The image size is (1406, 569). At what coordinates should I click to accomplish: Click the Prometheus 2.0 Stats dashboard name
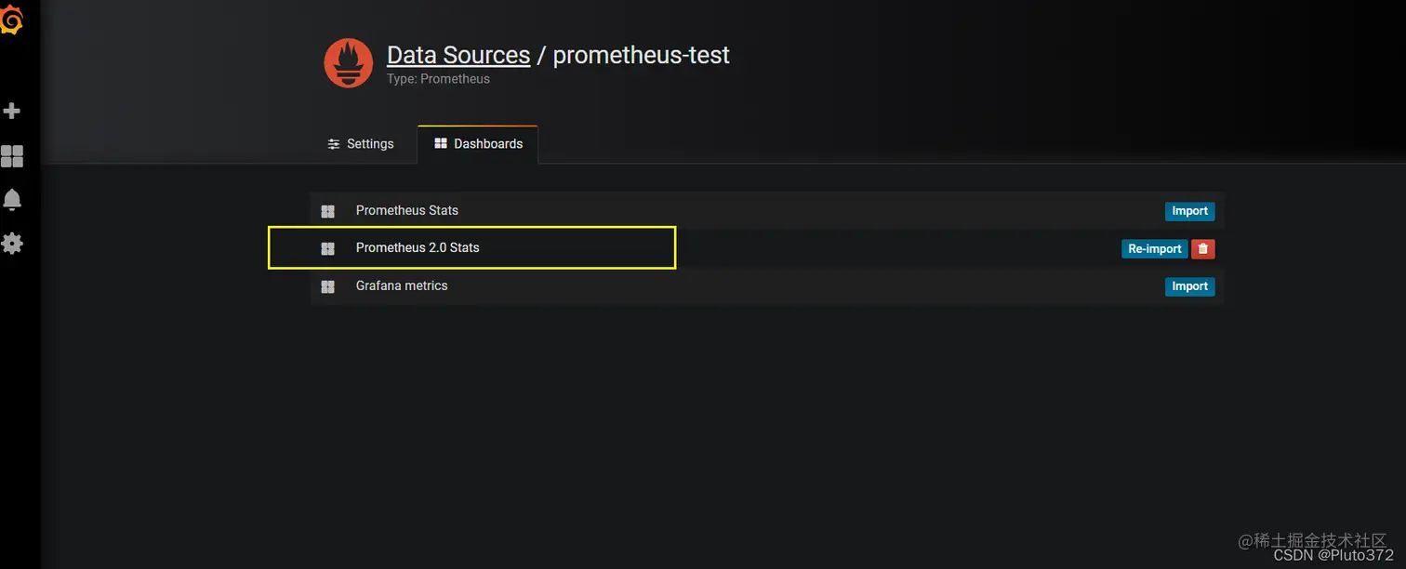coord(418,248)
